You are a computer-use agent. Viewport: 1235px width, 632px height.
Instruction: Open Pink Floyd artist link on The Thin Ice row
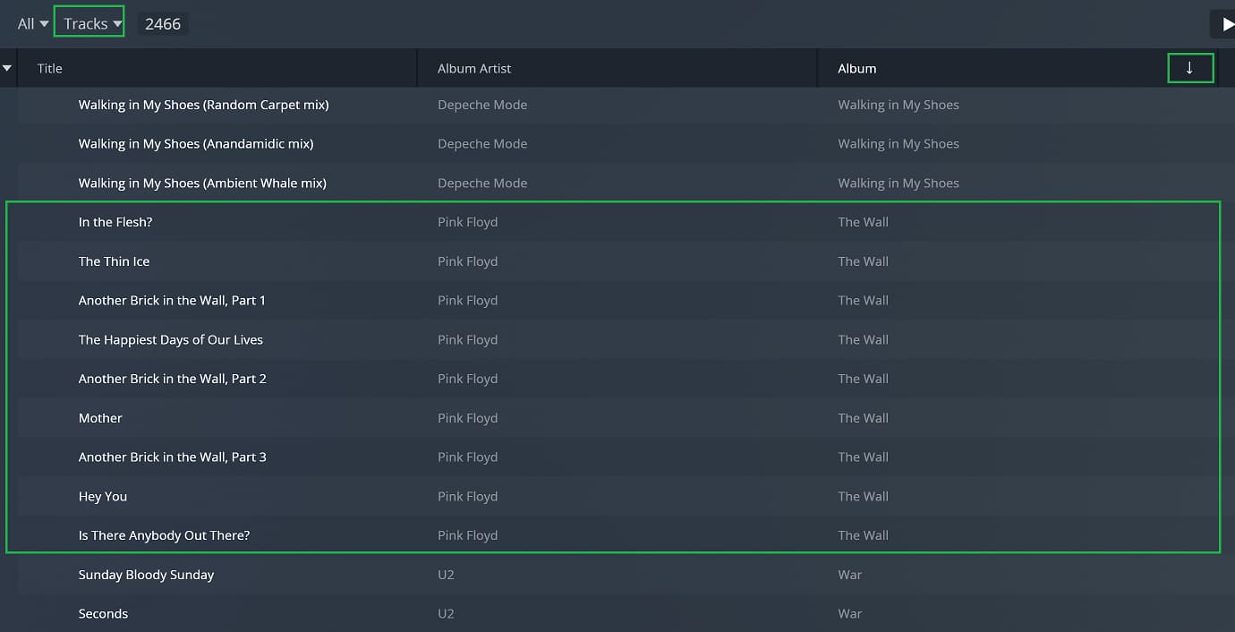click(467, 261)
